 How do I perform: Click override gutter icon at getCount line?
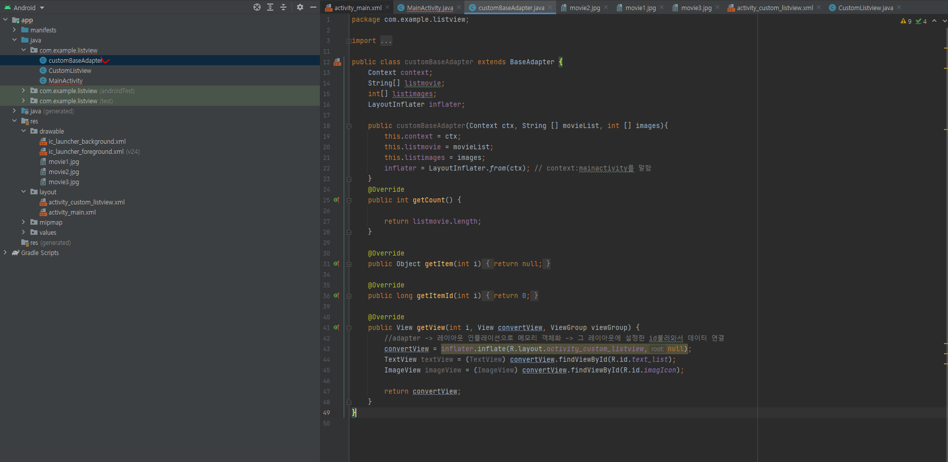[x=336, y=200]
